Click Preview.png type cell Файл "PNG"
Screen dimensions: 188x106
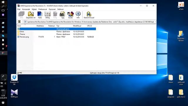coord(61,37)
